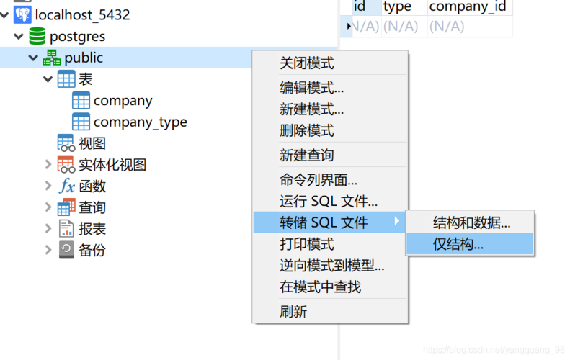
Task: Choose 新建模式... from the context menu
Action: click(x=330, y=109)
